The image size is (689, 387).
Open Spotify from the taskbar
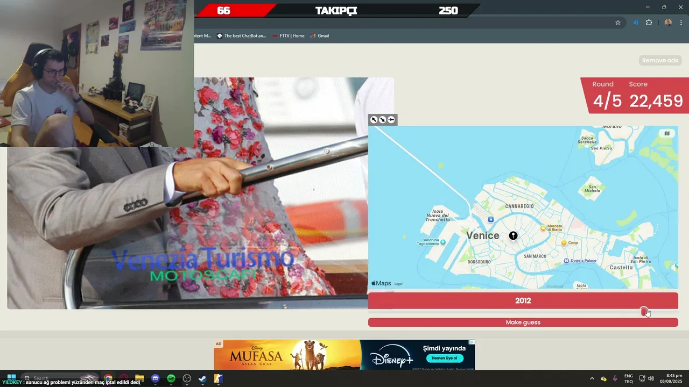(171, 378)
